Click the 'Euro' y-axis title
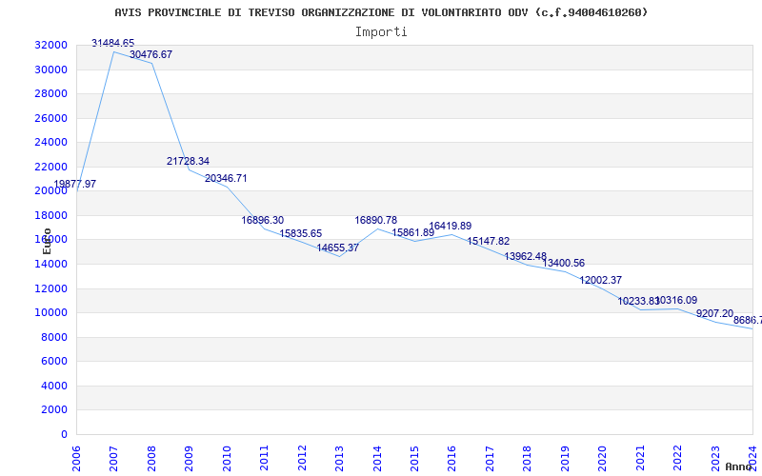 [47, 241]
